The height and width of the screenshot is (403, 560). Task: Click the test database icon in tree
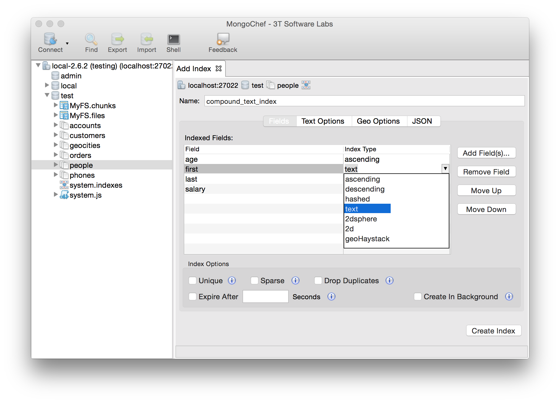tap(55, 96)
